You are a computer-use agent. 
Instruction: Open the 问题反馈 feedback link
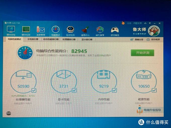[137, 23]
